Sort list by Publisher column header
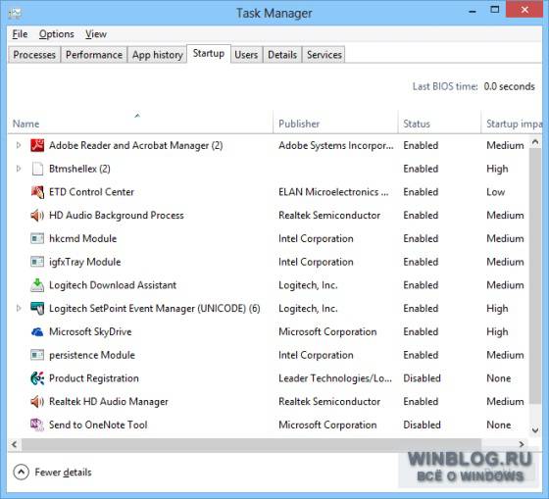 tap(335, 123)
